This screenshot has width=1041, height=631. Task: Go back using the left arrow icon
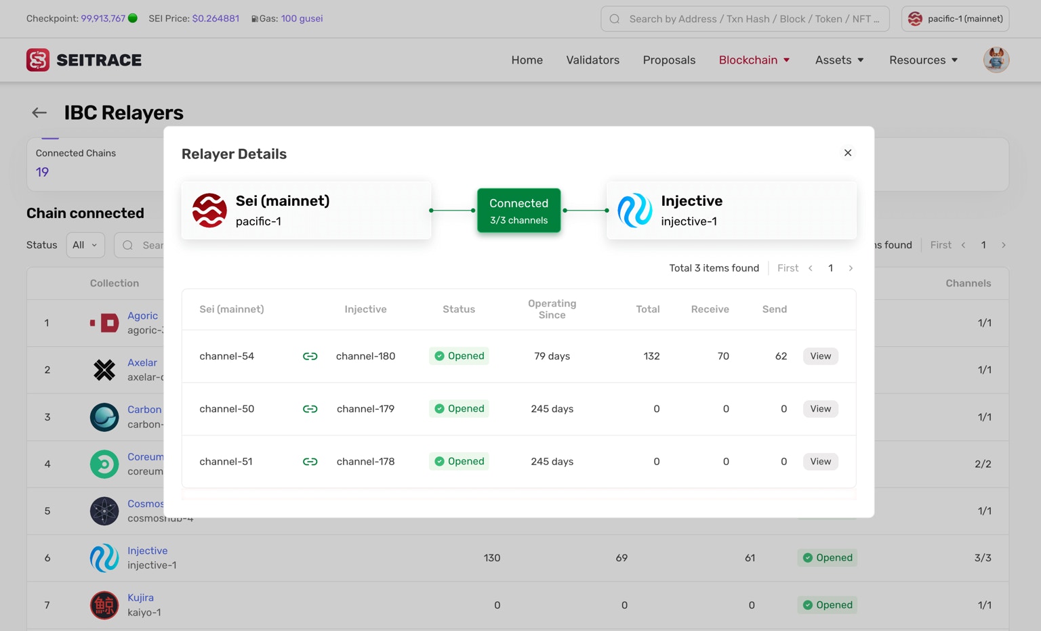point(39,112)
